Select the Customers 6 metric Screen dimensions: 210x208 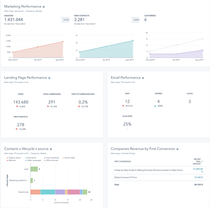(x=145, y=19)
